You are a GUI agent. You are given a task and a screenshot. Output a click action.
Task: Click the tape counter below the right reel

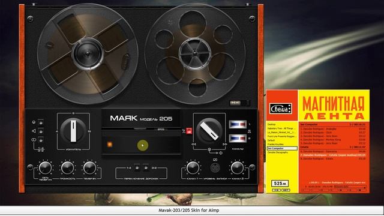click(x=239, y=103)
